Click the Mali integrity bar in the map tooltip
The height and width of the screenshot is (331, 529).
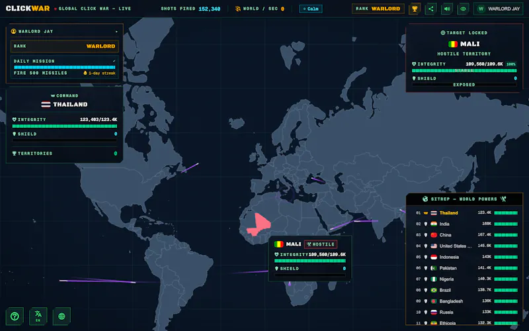(310, 261)
